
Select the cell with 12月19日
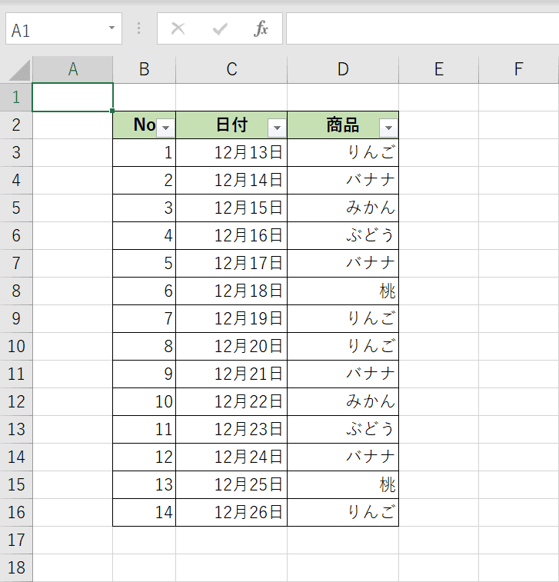coord(231,318)
